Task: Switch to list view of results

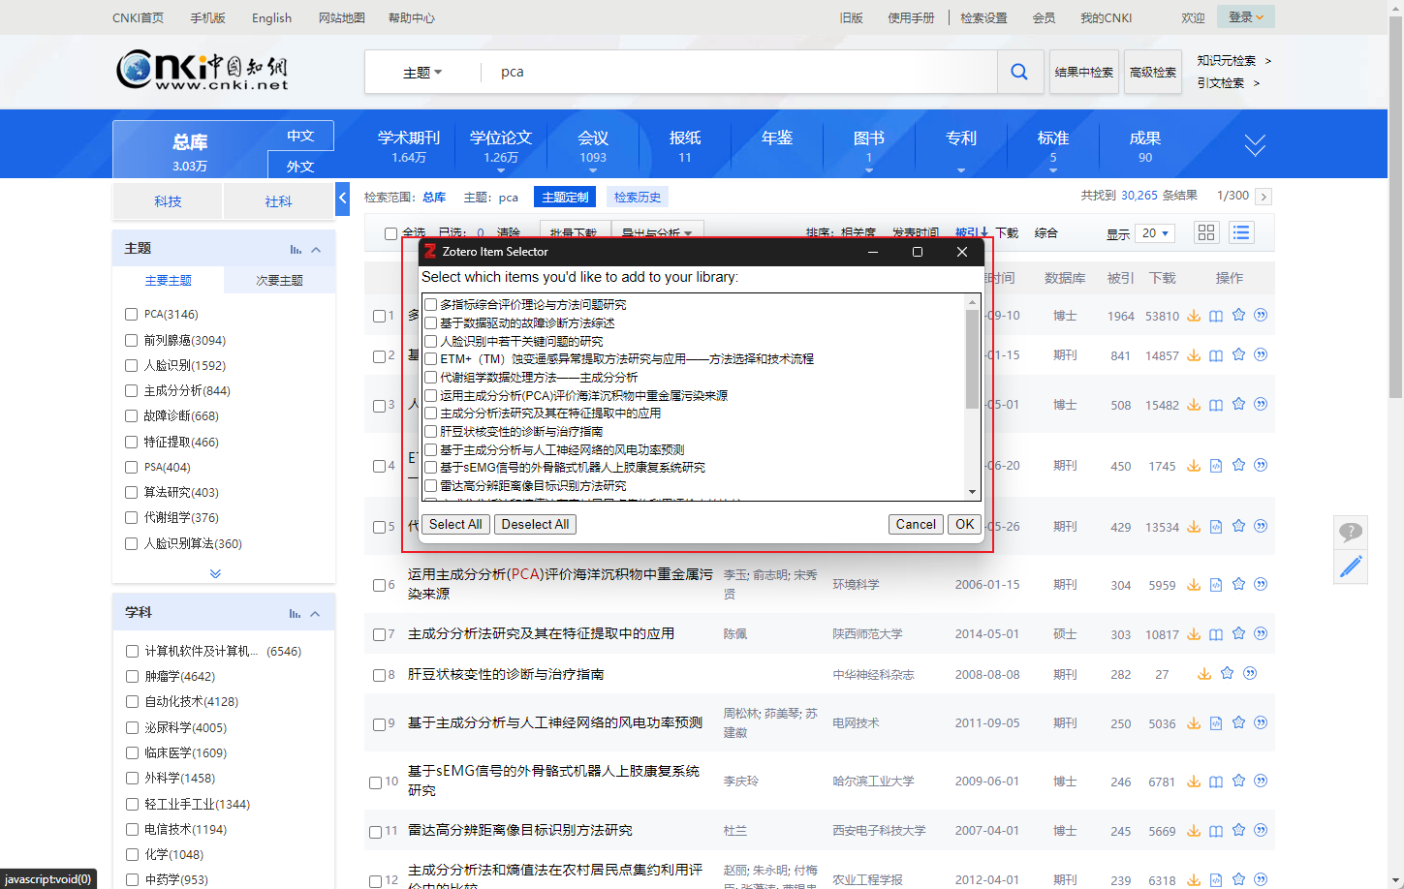Action: (1241, 232)
